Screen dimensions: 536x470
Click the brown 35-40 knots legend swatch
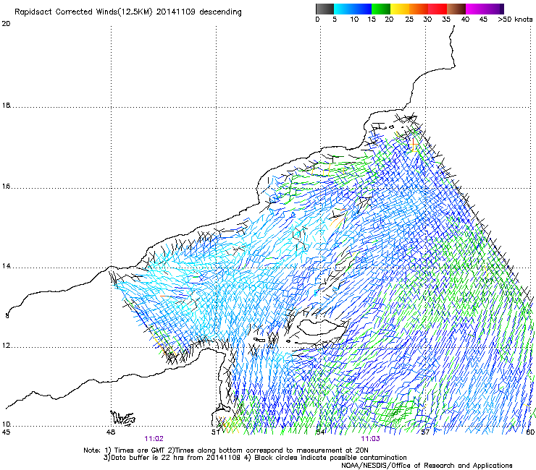[x=456, y=9]
